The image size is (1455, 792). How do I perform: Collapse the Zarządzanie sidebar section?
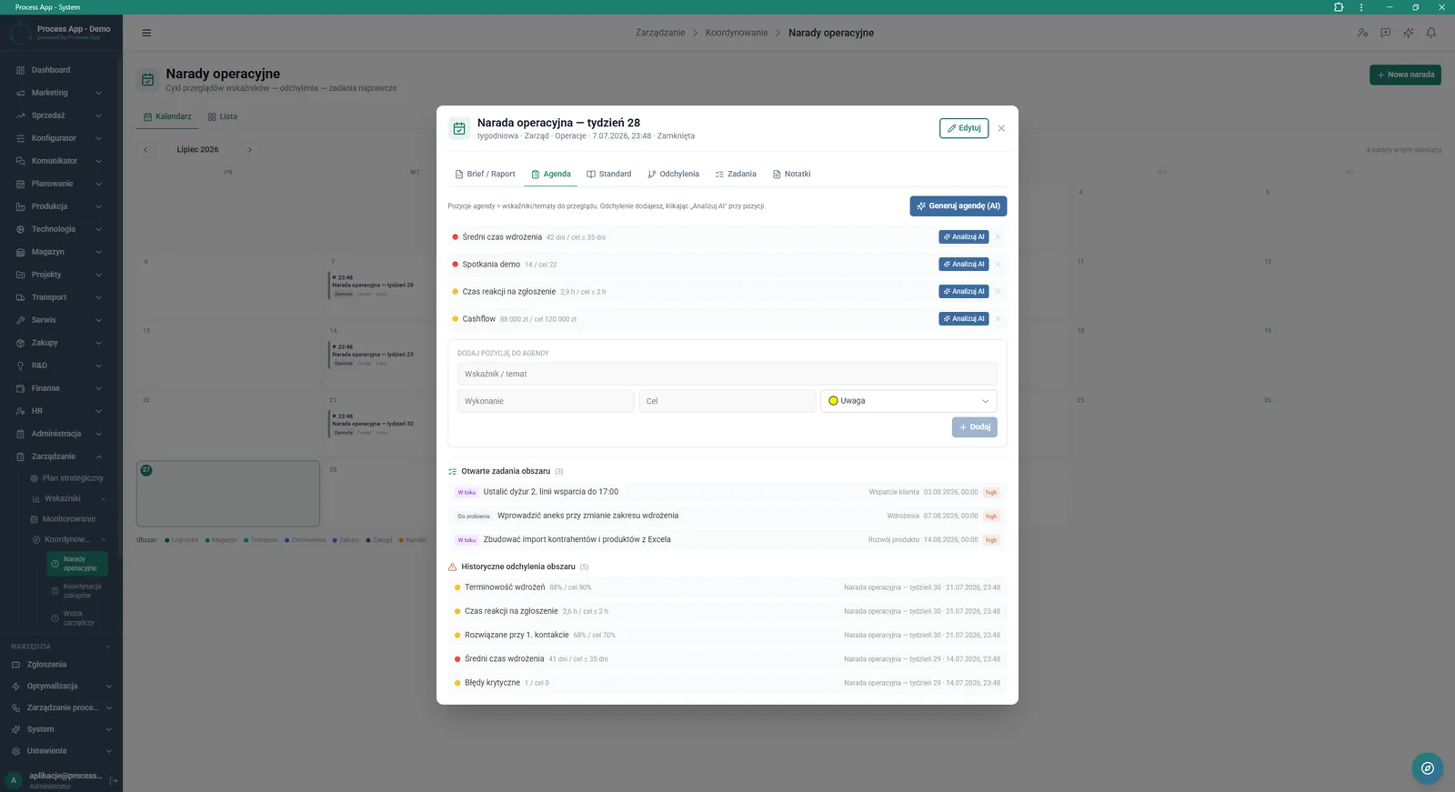coord(61,456)
